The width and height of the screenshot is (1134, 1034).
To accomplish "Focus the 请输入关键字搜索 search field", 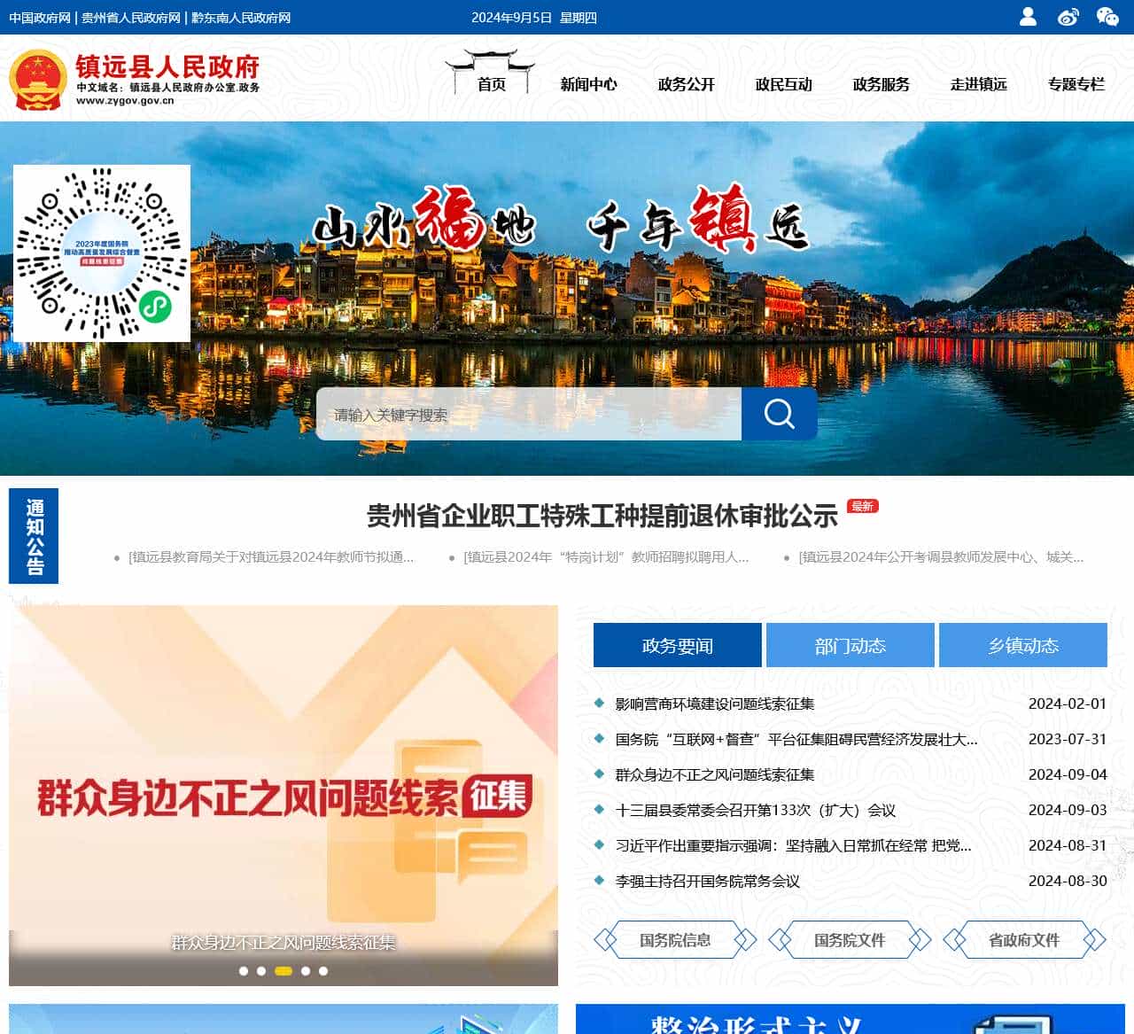I will click(x=529, y=414).
